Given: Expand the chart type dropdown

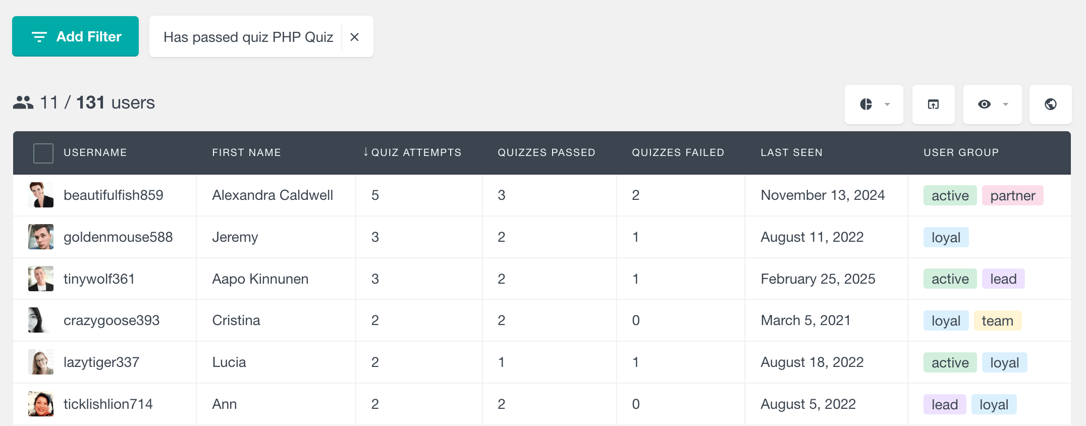Looking at the screenshot, I should [887, 104].
